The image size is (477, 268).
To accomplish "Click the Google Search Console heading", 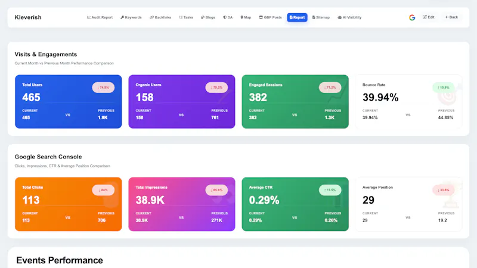I will (48, 157).
